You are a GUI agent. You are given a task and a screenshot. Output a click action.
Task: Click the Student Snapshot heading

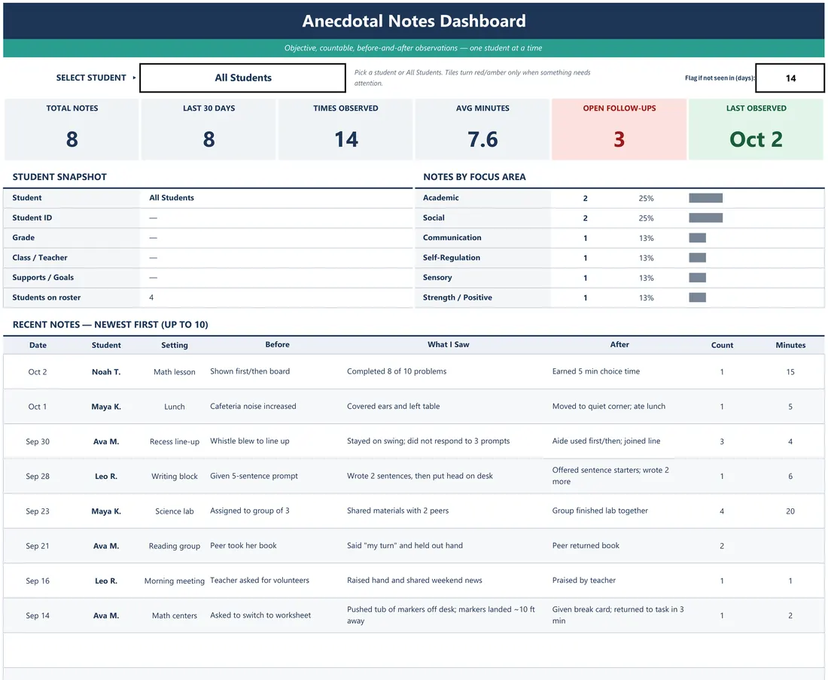(x=59, y=177)
